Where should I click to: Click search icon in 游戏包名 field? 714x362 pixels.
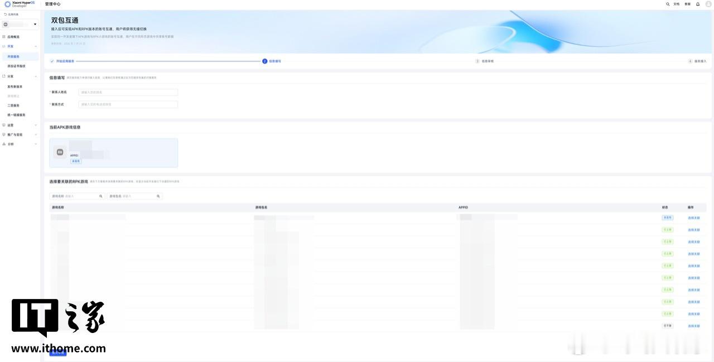158,196
